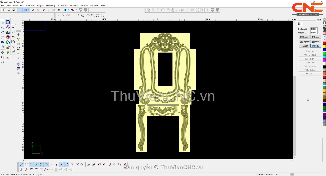Select the Star shape drawing tool

coord(98,15)
